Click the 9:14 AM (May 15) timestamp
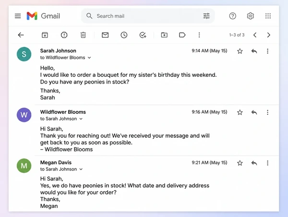 (209, 51)
